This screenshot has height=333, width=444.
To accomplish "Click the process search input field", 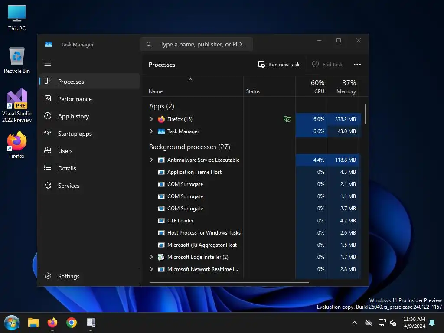I will (x=196, y=44).
